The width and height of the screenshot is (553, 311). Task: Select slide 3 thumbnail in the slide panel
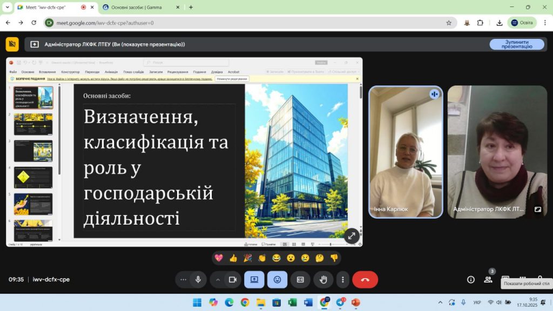pos(33,151)
